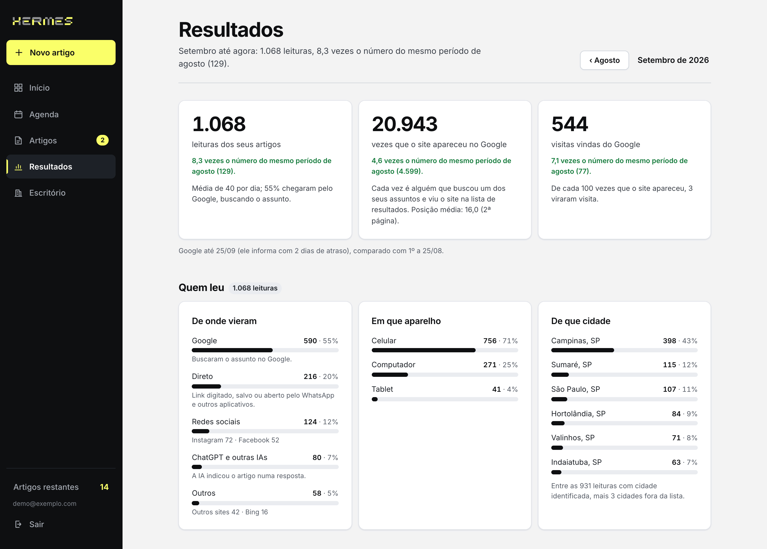Click the Campinas, SP progress bar

[624, 350]
